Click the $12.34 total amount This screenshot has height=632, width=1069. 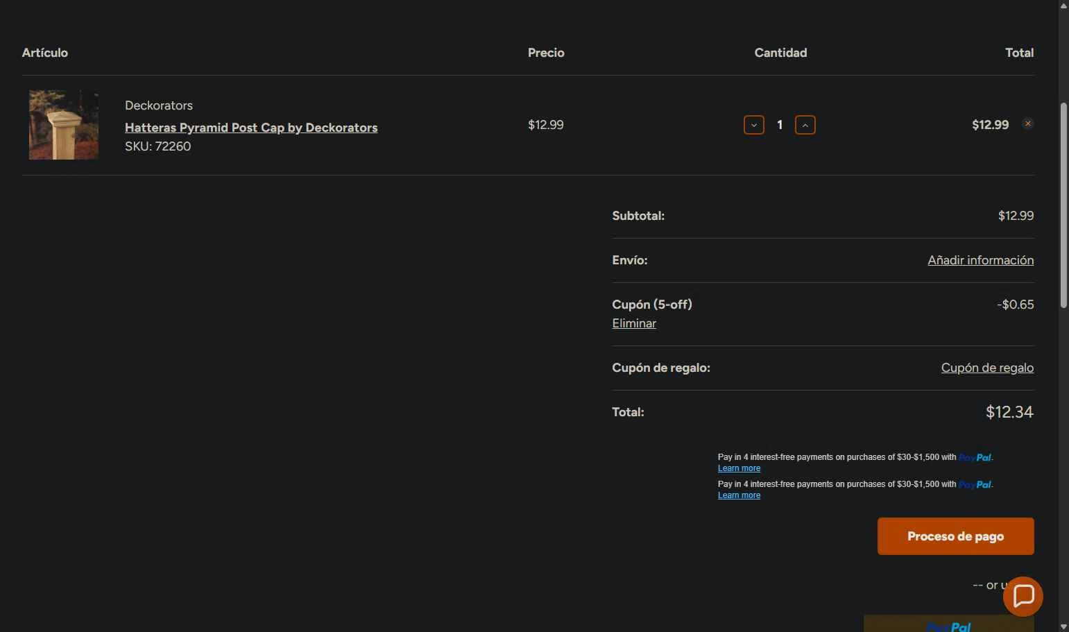[1009, 412]
